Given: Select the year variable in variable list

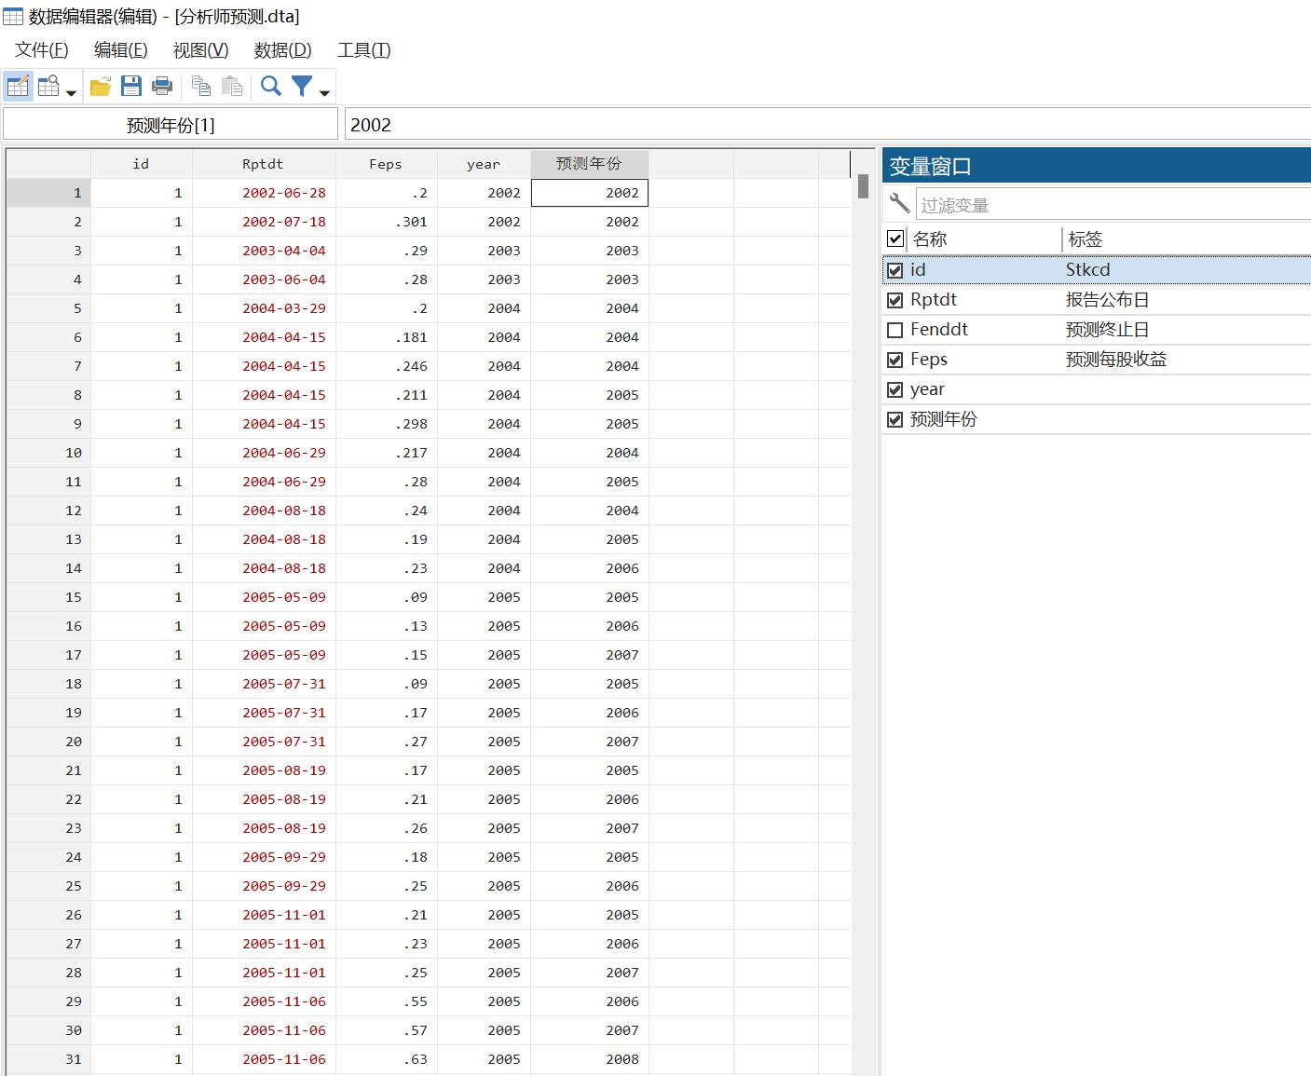Looking at the screenshot, I should pos(927,389).
